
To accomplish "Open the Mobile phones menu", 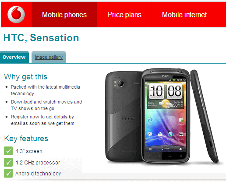I will tap(64, 14).
